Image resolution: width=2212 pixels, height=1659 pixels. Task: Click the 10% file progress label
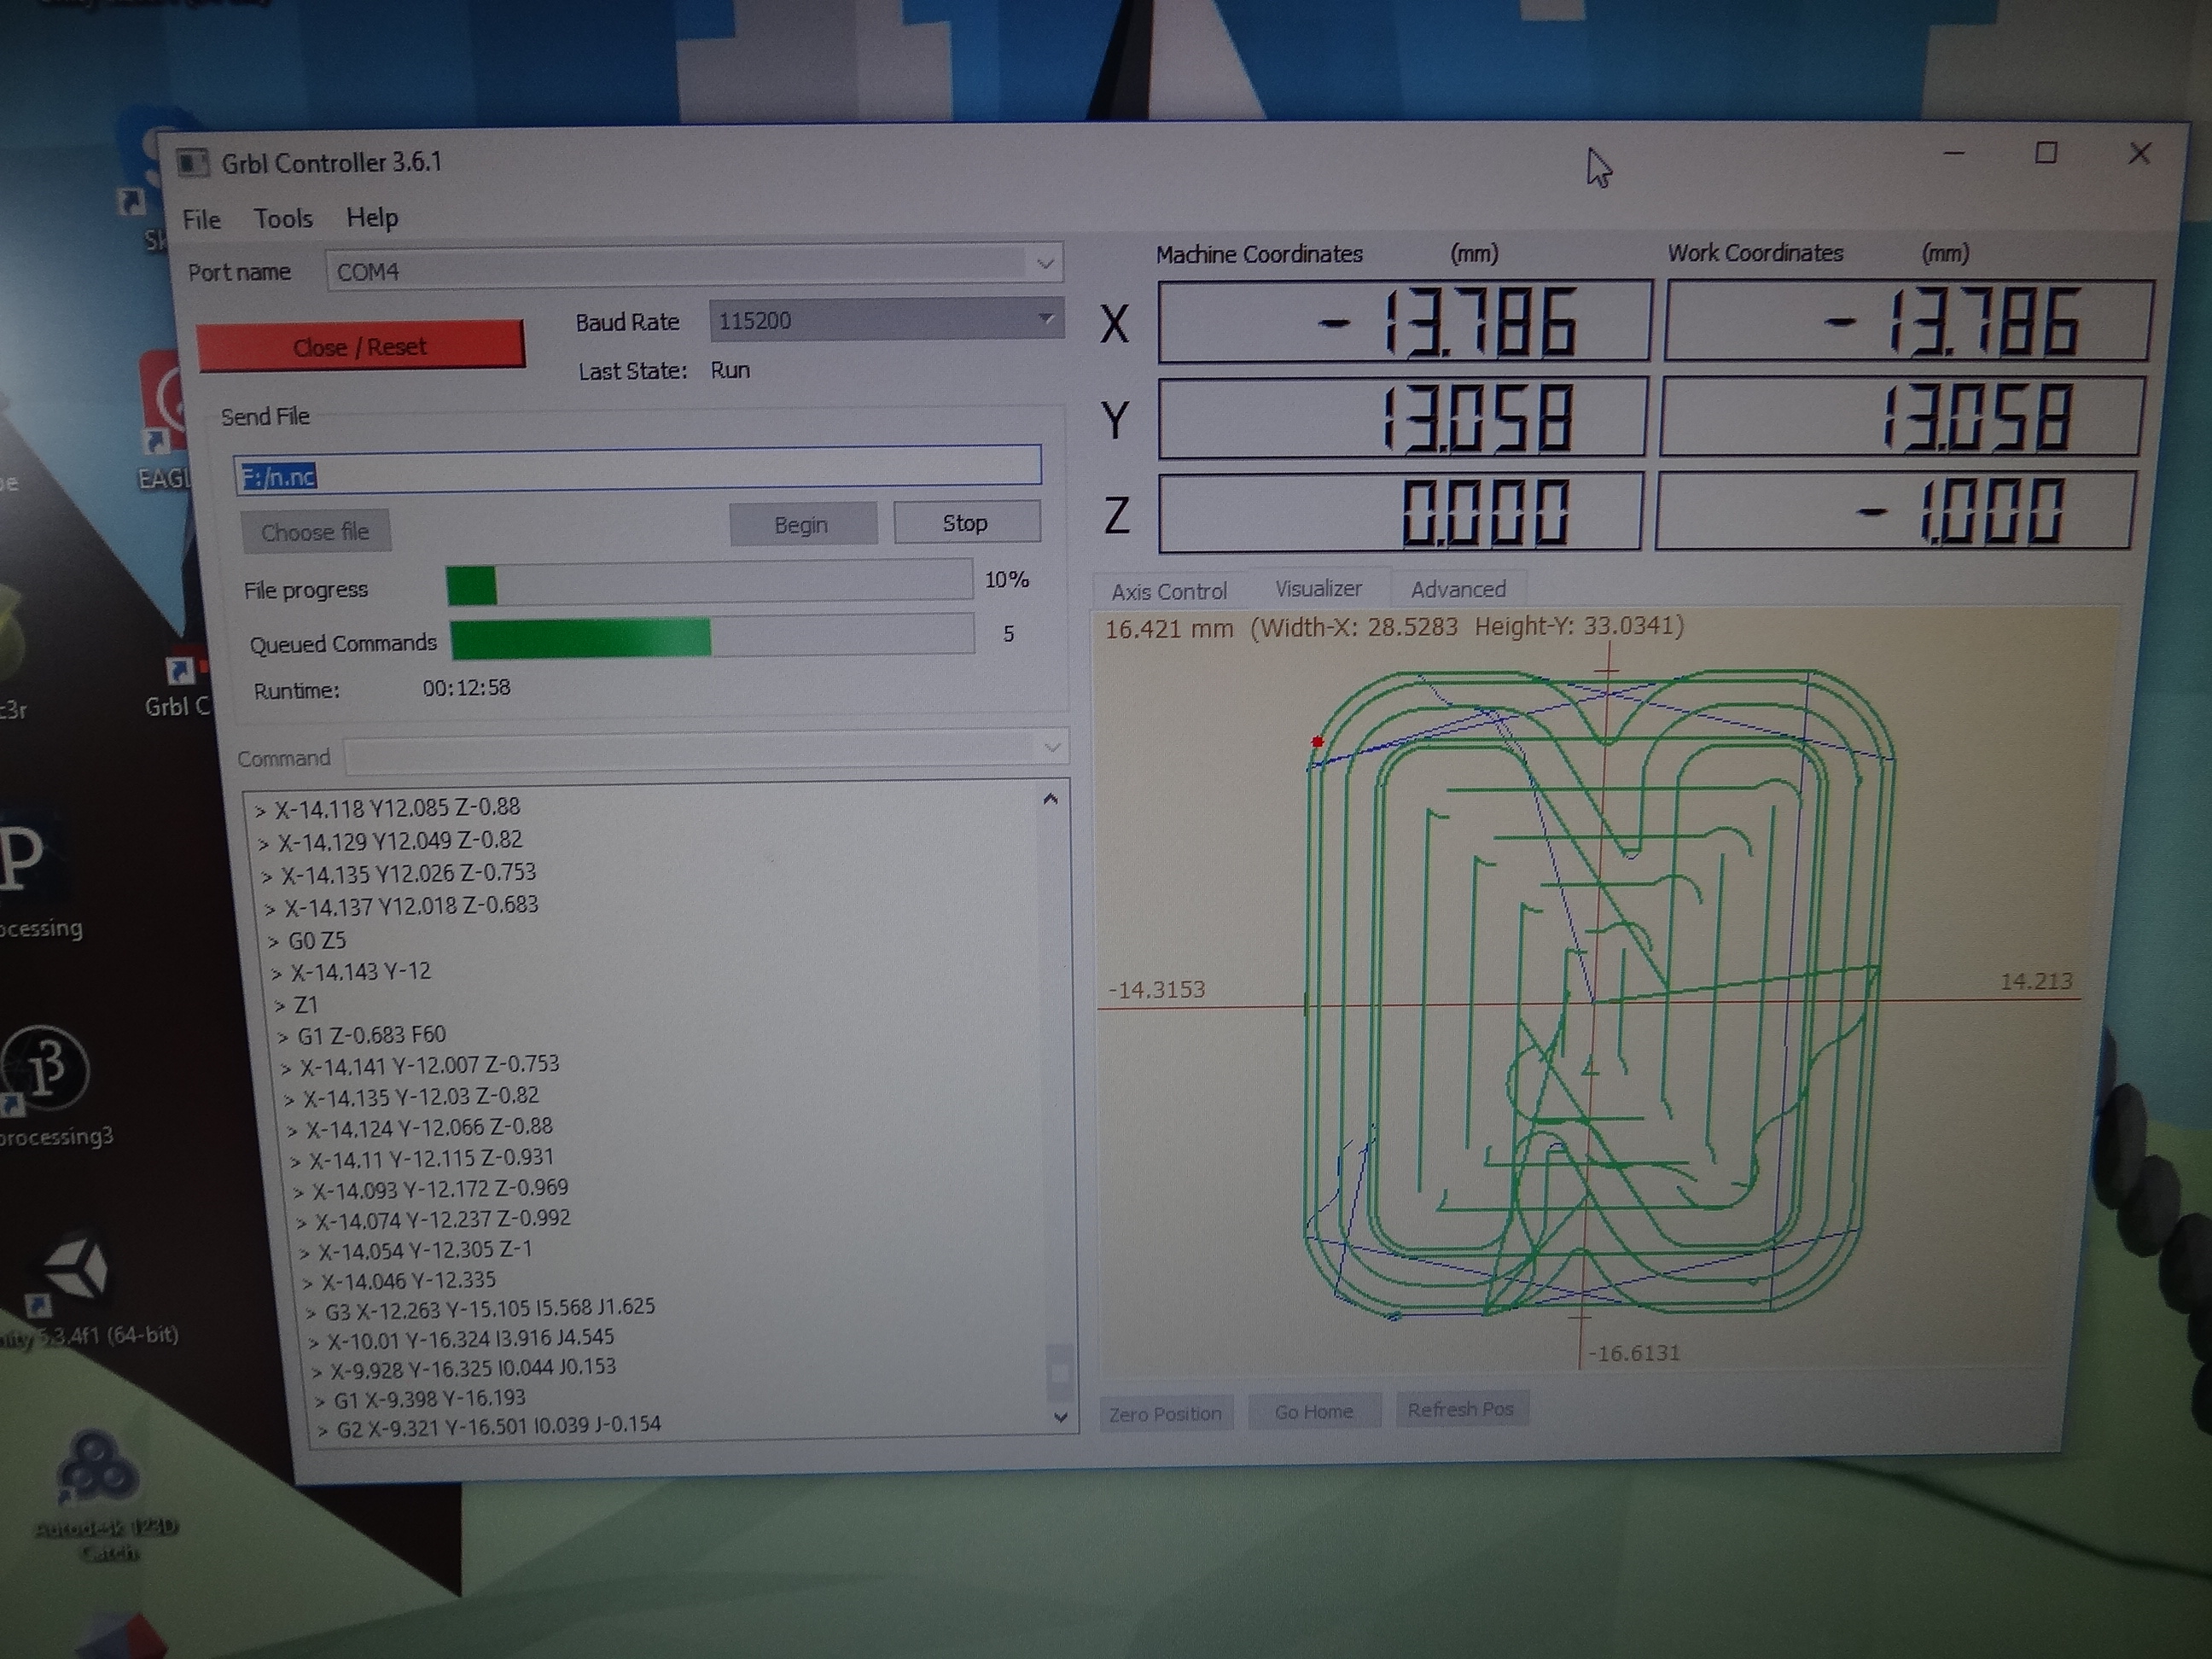1006,580
